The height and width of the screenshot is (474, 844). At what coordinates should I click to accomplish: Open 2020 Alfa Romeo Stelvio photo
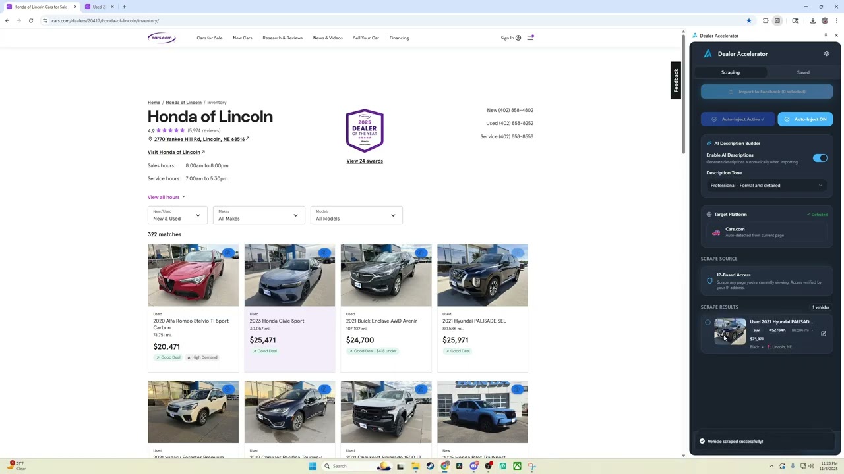click(x=193, y=275)
